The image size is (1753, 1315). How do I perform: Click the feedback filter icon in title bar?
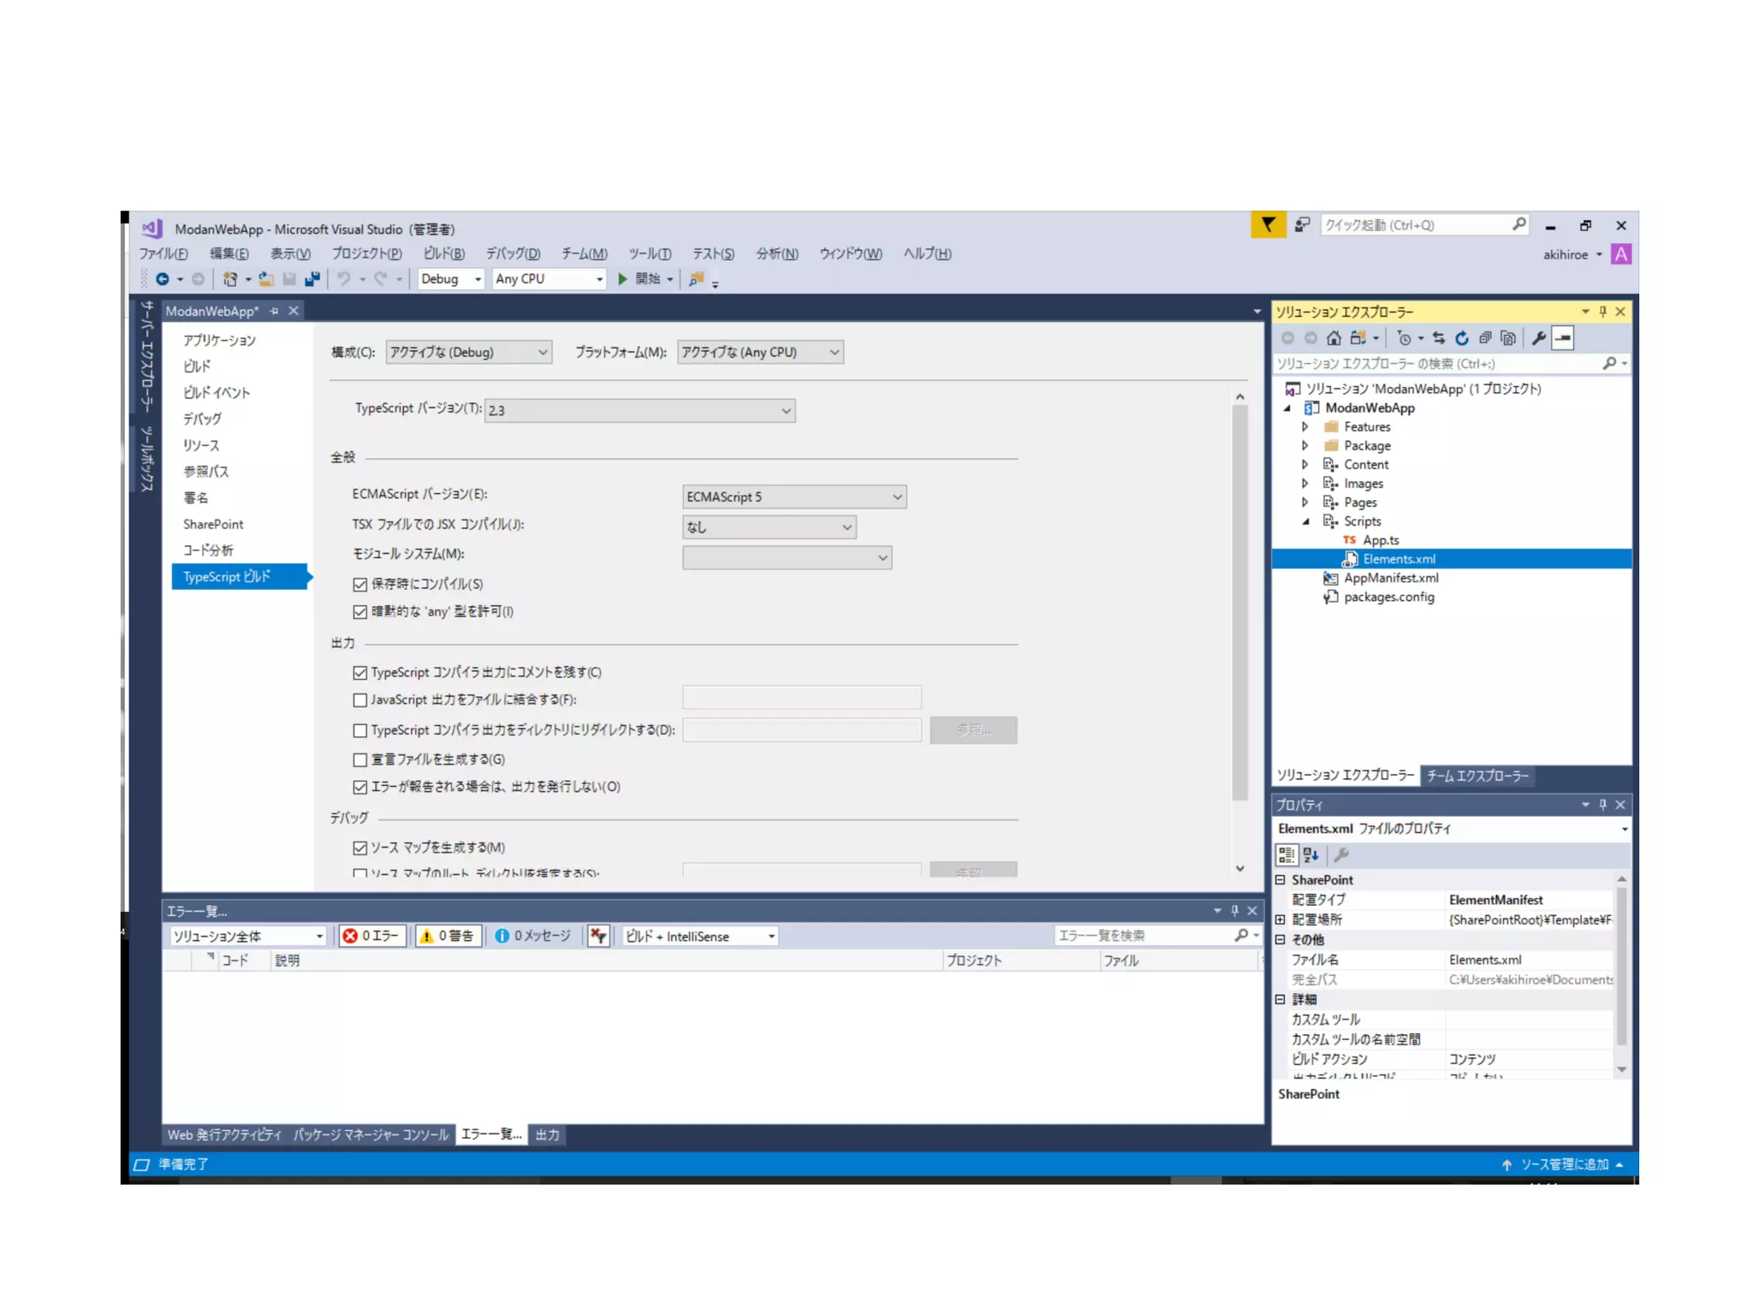[x=1268, y=225]
